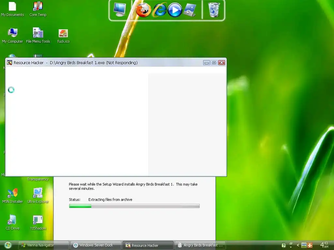Screen dimensions: 334x250
Task: Launch the YzShadow shortcut
Action: coord(38,222)
